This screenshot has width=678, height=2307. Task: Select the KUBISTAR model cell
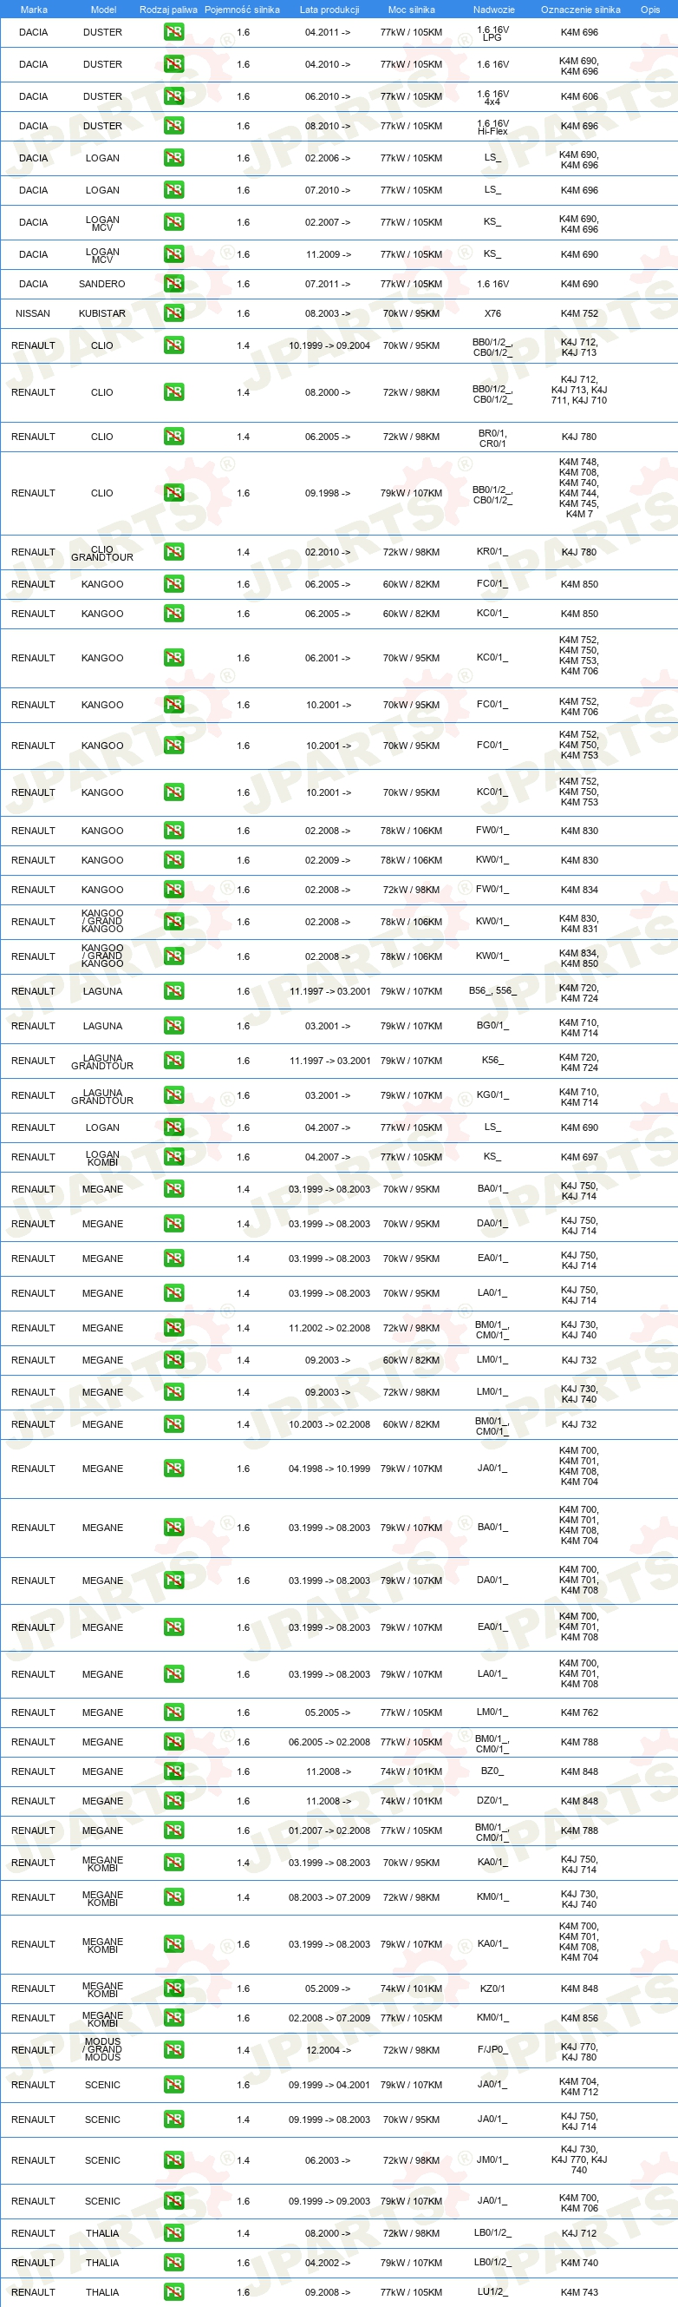pyautogui.click(x=102, y=314)
